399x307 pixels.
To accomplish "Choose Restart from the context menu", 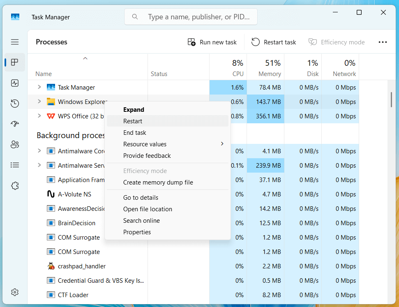I will (133, 121).
